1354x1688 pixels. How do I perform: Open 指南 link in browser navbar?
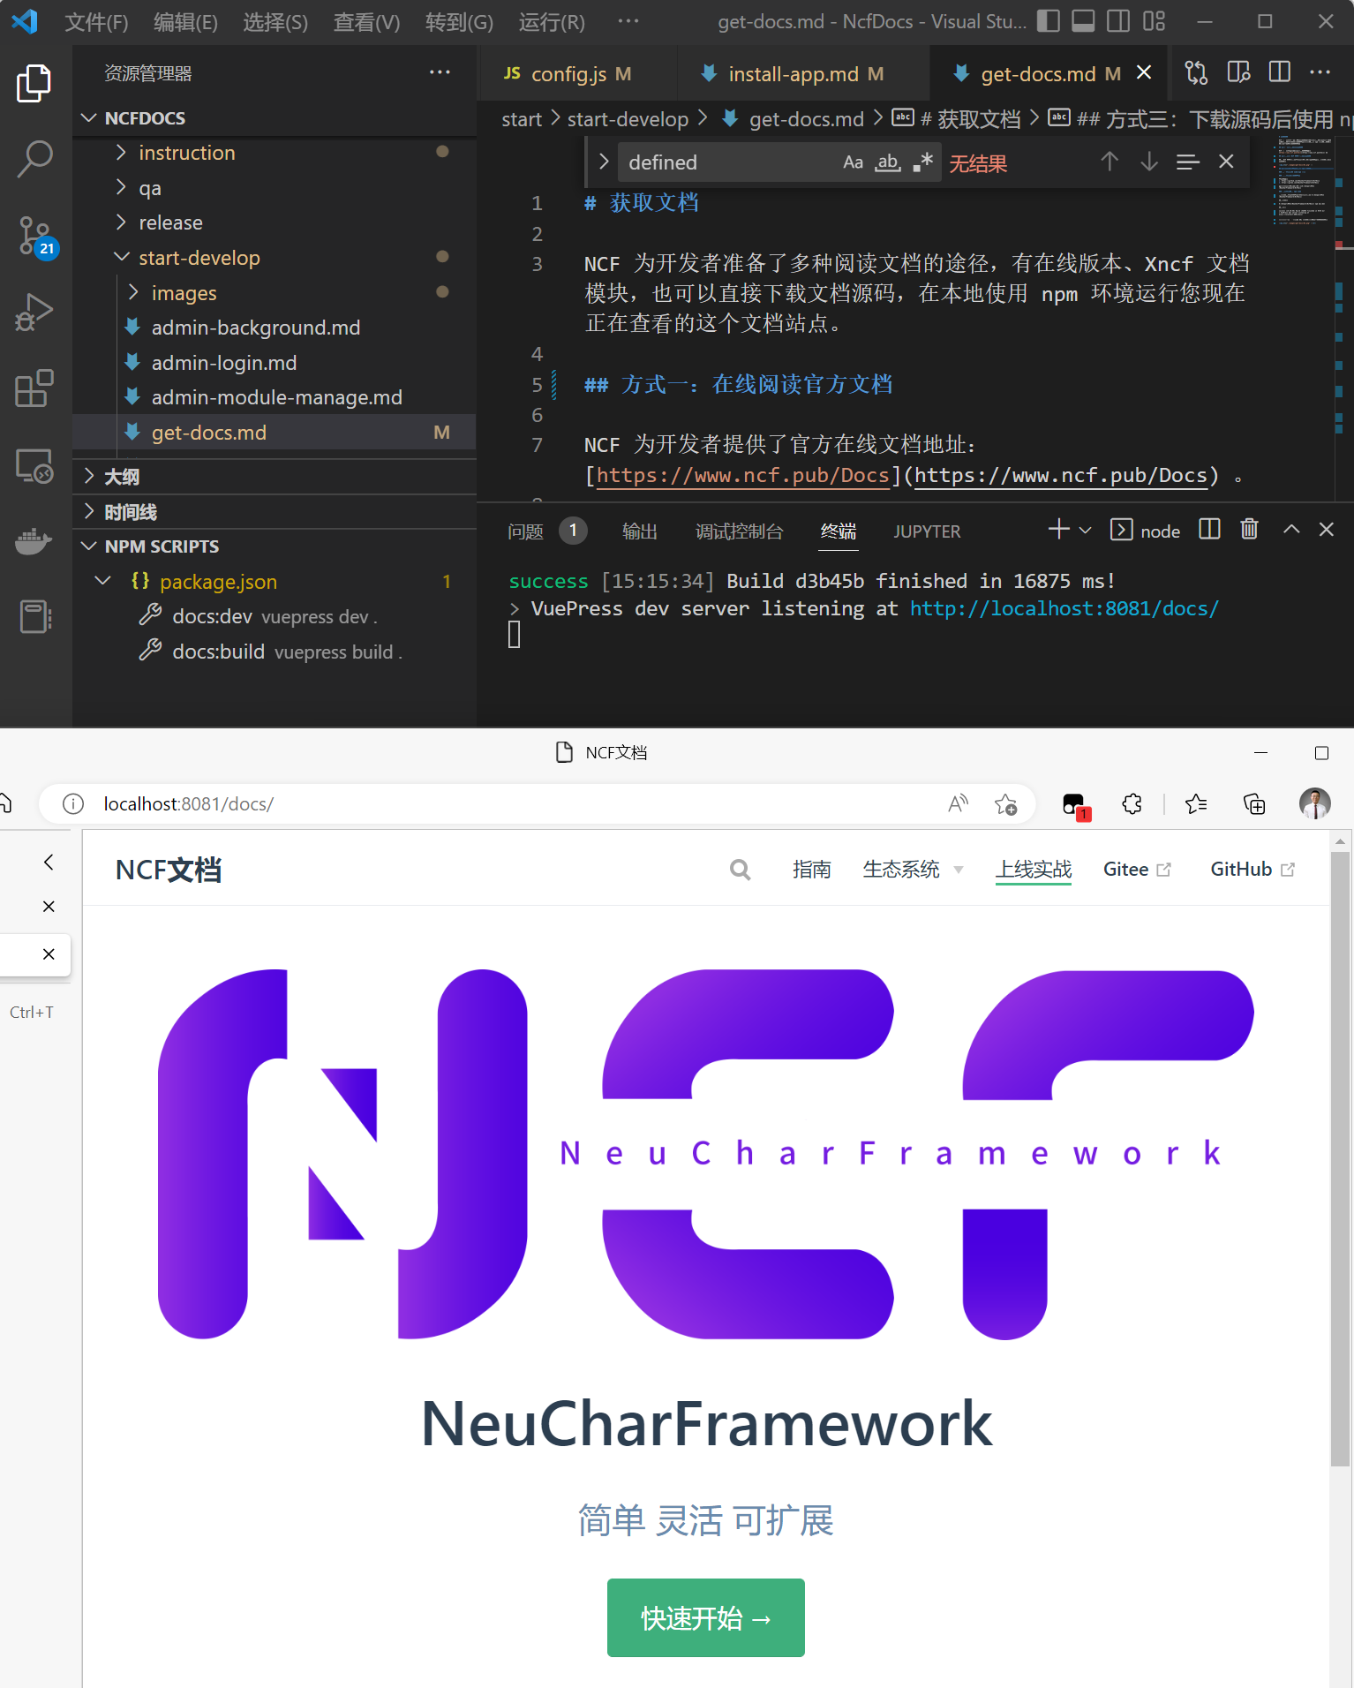[x=811, y=870]
